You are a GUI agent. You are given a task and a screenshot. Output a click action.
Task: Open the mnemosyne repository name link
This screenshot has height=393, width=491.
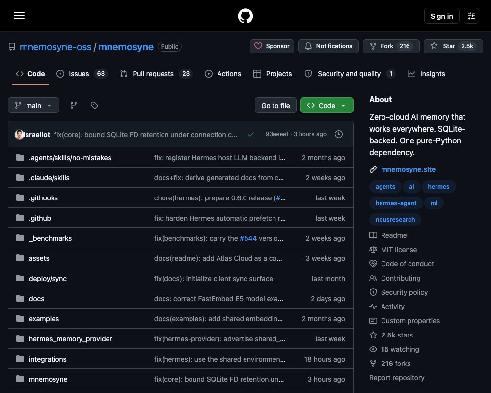point(126,47)
